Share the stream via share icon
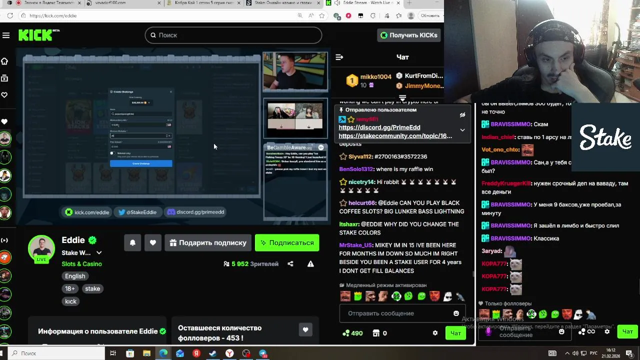The width and height of the screenshot is (640, 360). click(290, 263)
